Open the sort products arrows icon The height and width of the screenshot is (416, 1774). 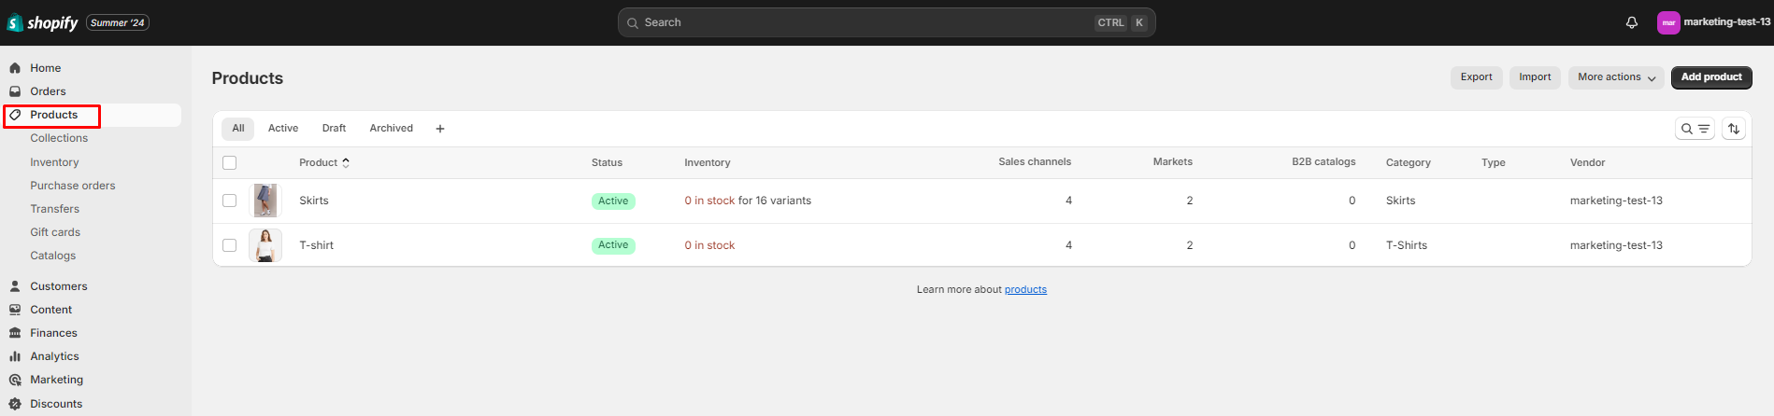tap(1734, 129)
